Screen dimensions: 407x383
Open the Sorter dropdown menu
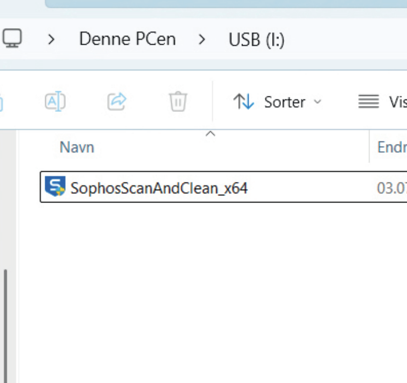tap(277, 102)
